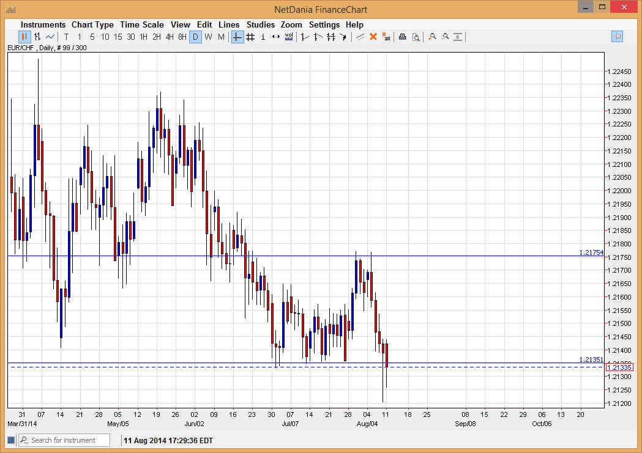Open the Settings menu
642x453 pixels.
point(324,24)
